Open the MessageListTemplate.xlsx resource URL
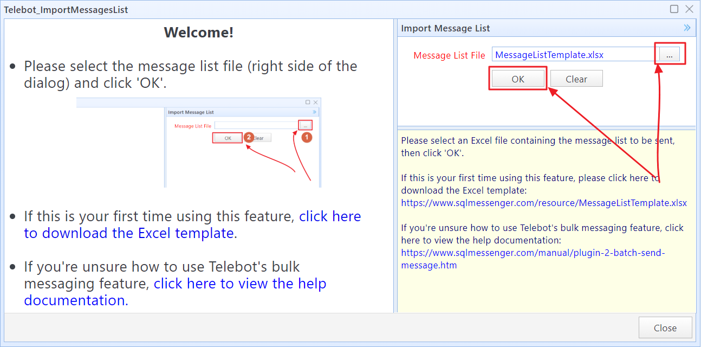This screenshot has width=701, height=347. (x=543, y=203)
